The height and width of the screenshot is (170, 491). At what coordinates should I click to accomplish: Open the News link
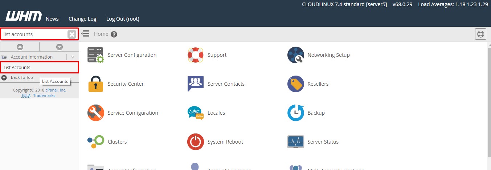coord(52,19)
